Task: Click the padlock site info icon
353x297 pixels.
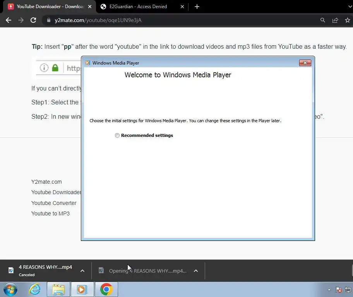Action: tap(49, 20)
